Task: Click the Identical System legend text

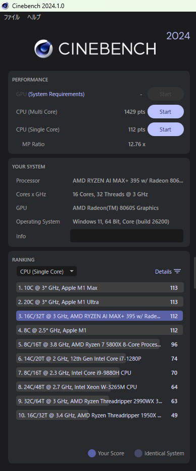Action: (164, 453)
